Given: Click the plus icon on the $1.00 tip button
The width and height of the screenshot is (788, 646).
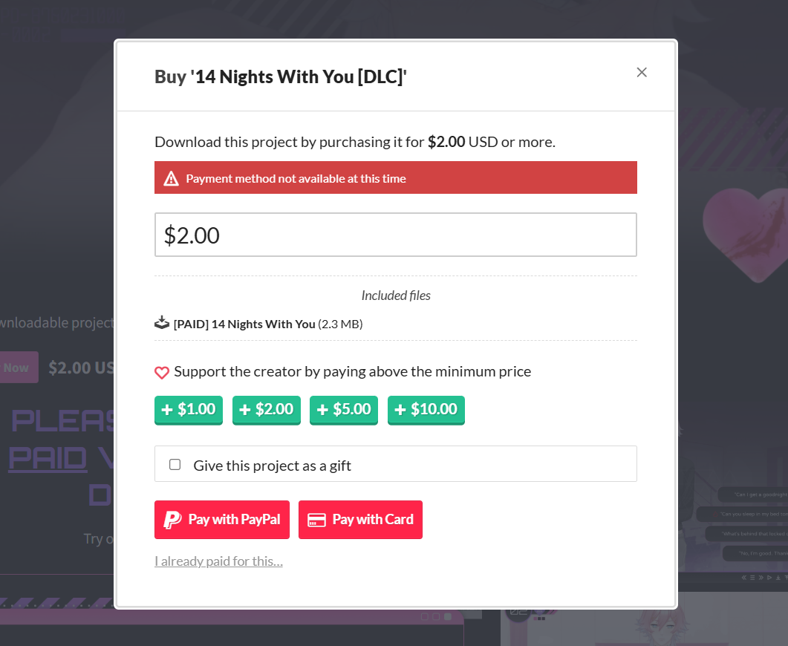Looking at the screenshot, I should [x=167, y=410].
